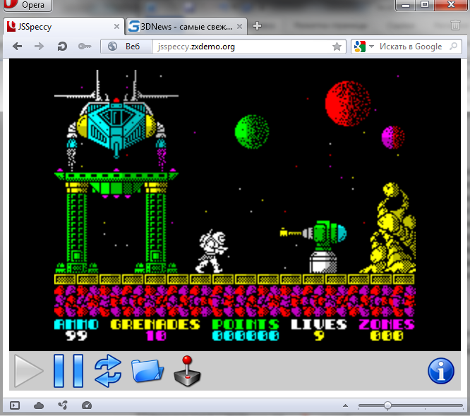Click the joystick icon

click(x=187, y=370)
